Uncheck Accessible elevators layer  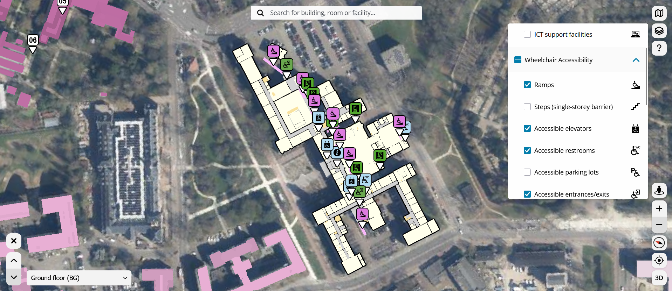click(x=527, y=128)
